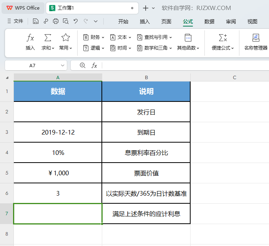This screenshot has width=269, height=246.
Task: Open the 文本 functions dropdown
Action: [x=121, y=37]
